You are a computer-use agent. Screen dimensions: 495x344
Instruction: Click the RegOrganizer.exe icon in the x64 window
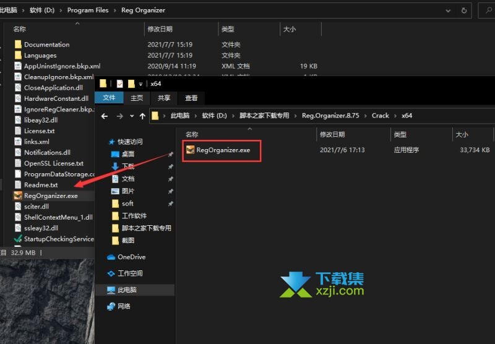(191, 150)
